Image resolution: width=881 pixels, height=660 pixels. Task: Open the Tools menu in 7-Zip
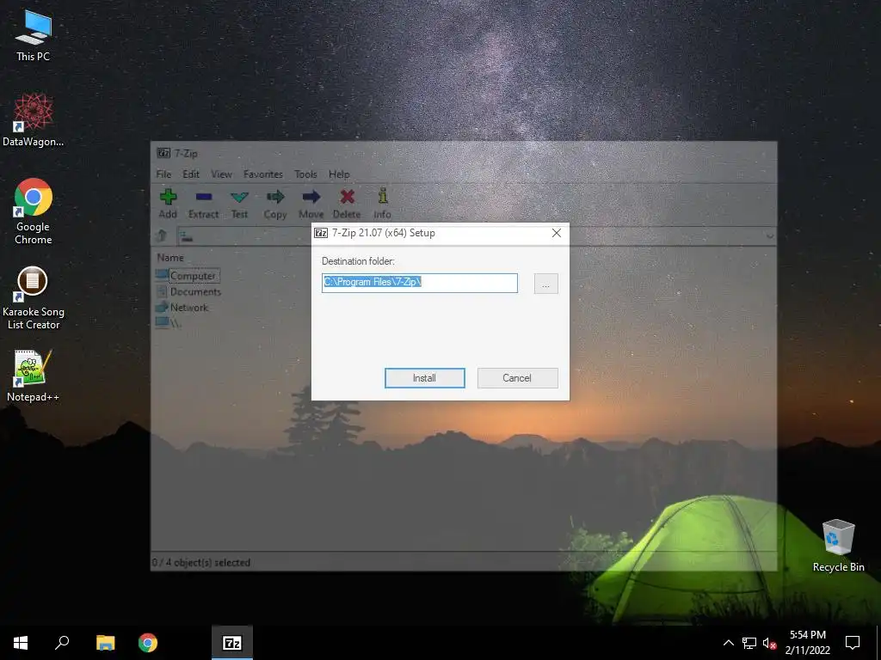(305, 174)
